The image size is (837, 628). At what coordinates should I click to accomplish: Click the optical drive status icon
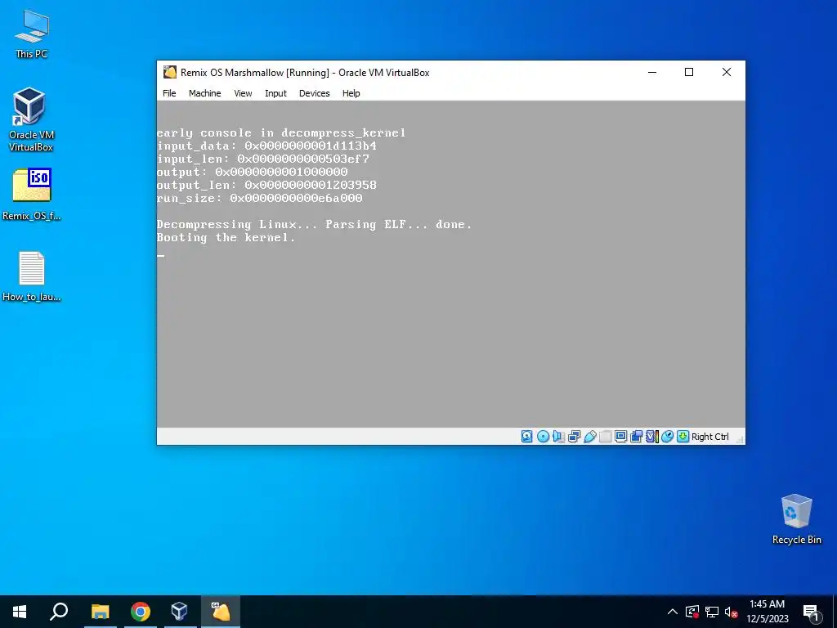(x=543, y=437)
